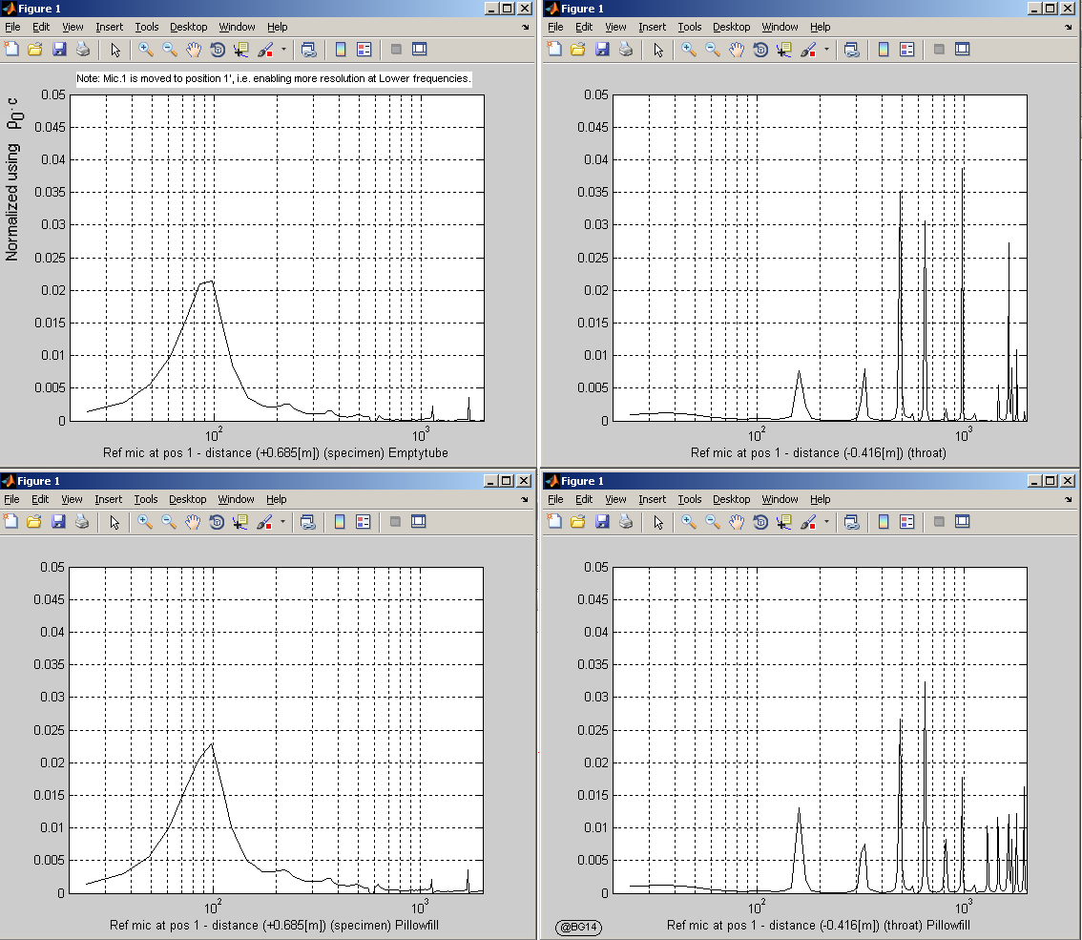Image resolution: width=1082 pixels, height=940 pixels.
Task: Select Pan hand tool in Emptytube window
Action: tap(194, 49)
